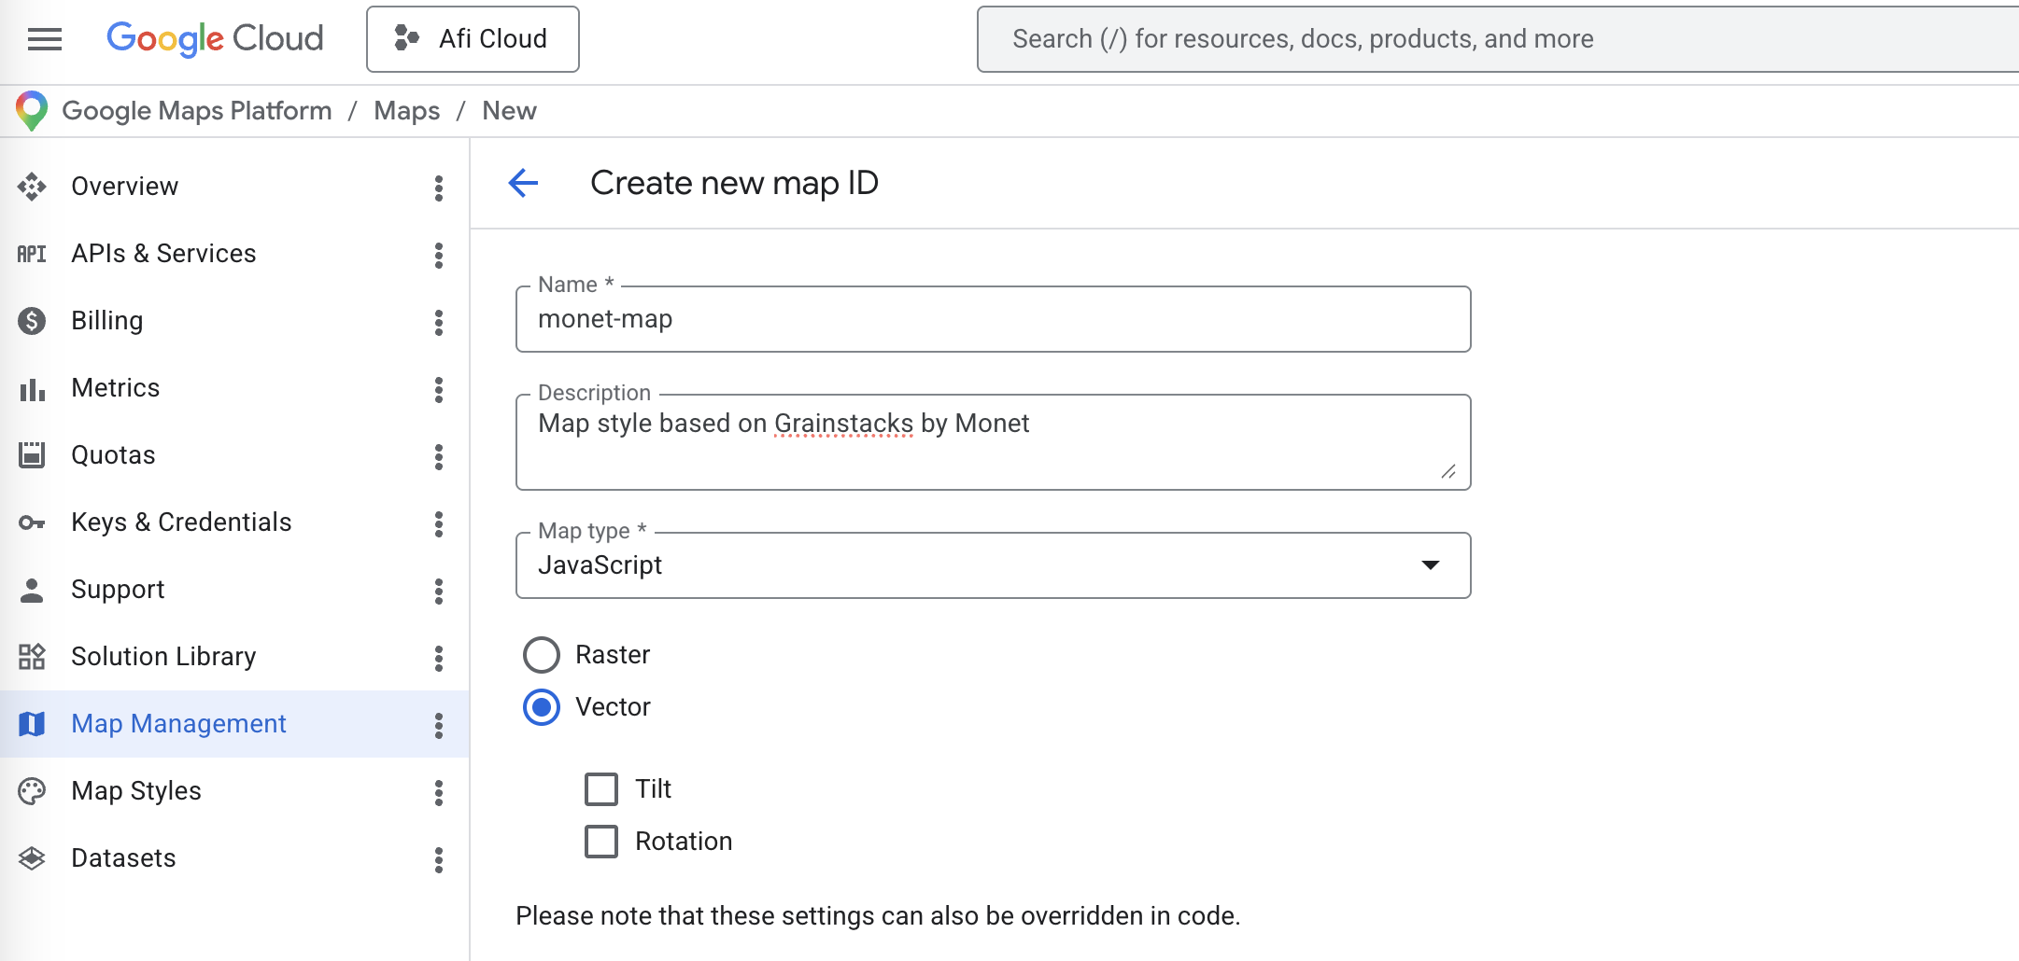The width and height of the screenshot is (2019, 961).
Task: Click the Overview sidebar icon
Action: (x=32, y=187)
